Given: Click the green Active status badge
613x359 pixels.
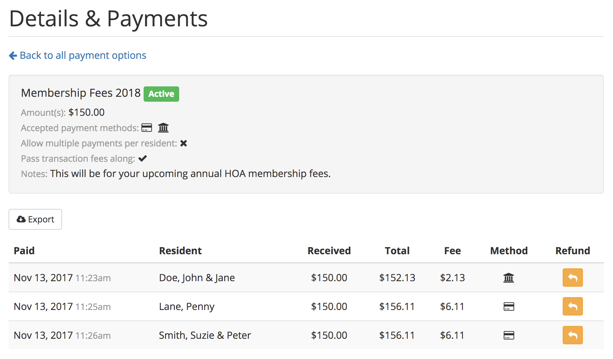Looking at the screenshot, I should (x=161, y=94).
